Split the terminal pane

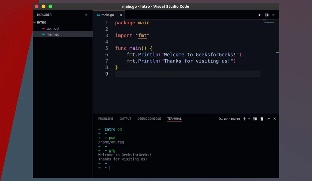(x=255, y=119)
